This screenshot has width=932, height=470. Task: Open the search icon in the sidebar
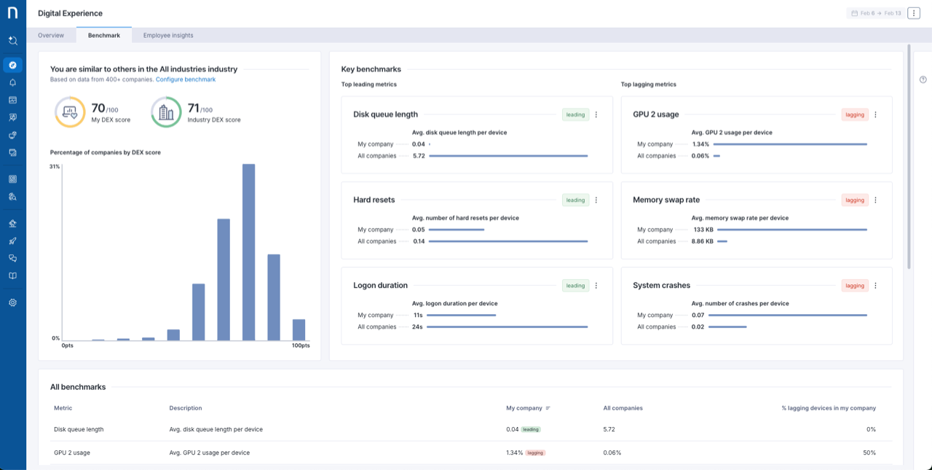tap(12, 41)
